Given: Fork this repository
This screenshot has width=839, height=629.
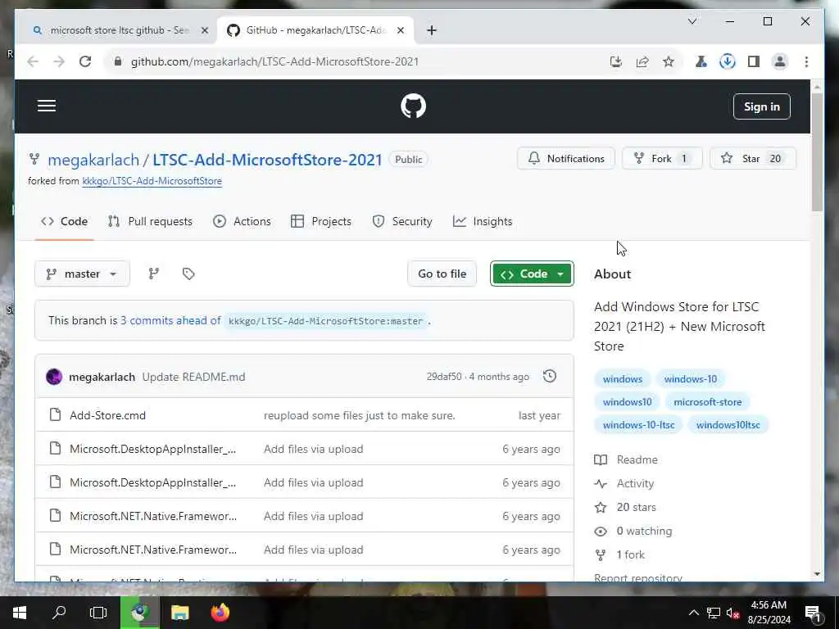Looking at the screenshot, I should [662, 158].
